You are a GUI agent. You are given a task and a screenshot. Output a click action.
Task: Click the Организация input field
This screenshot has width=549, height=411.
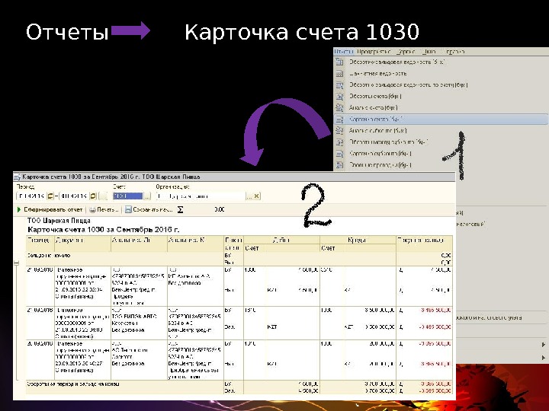click(201, 196)
